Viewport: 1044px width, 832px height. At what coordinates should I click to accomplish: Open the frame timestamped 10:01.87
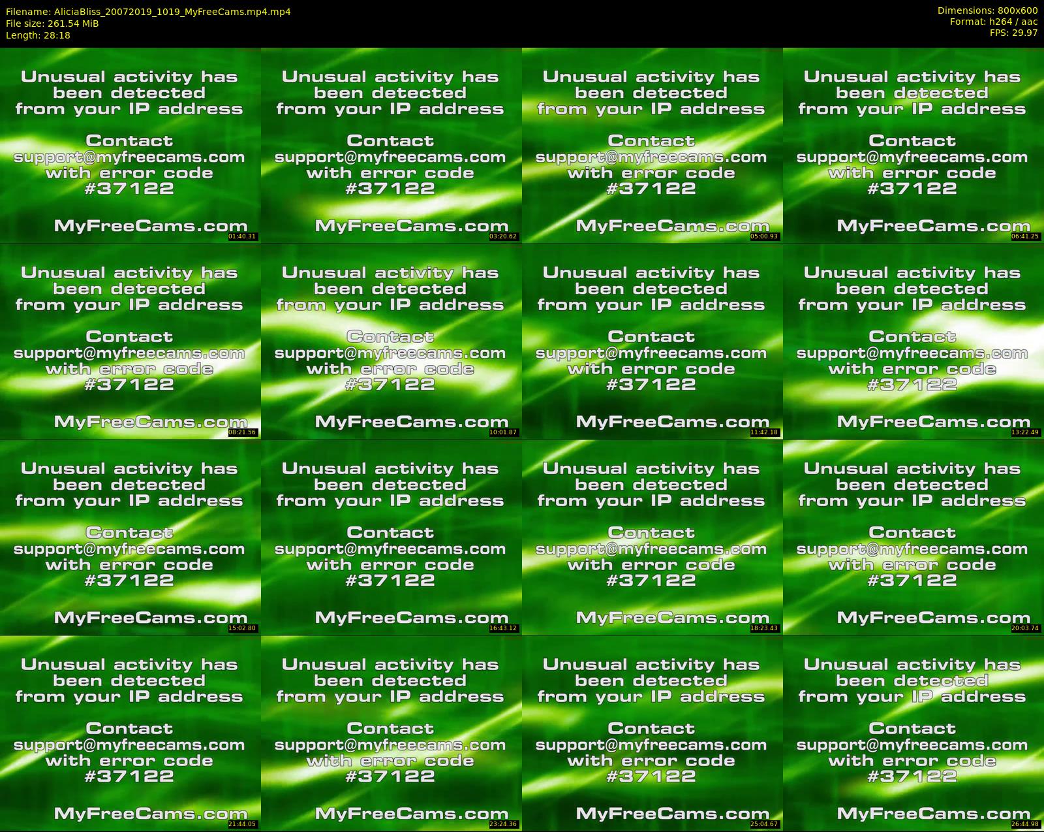(x=391, y=341)
